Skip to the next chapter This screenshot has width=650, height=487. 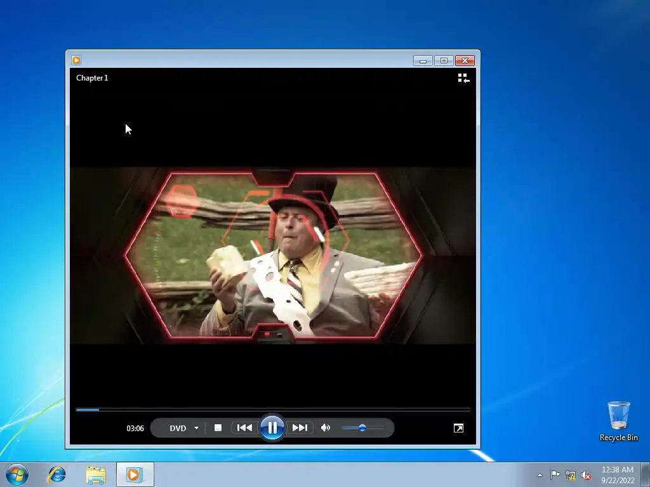(300, 428)
